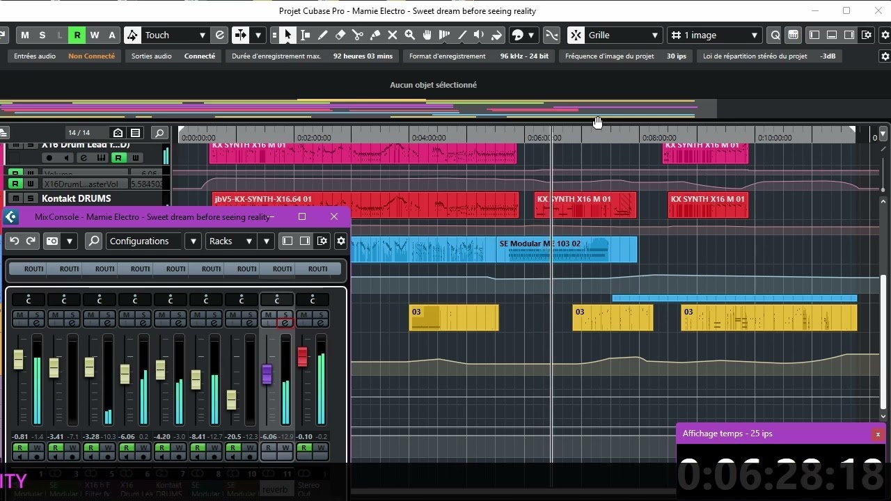Close the Affichage temps window
The height and width of the screenshot is (501, 891).
click(x=878, y=434)
